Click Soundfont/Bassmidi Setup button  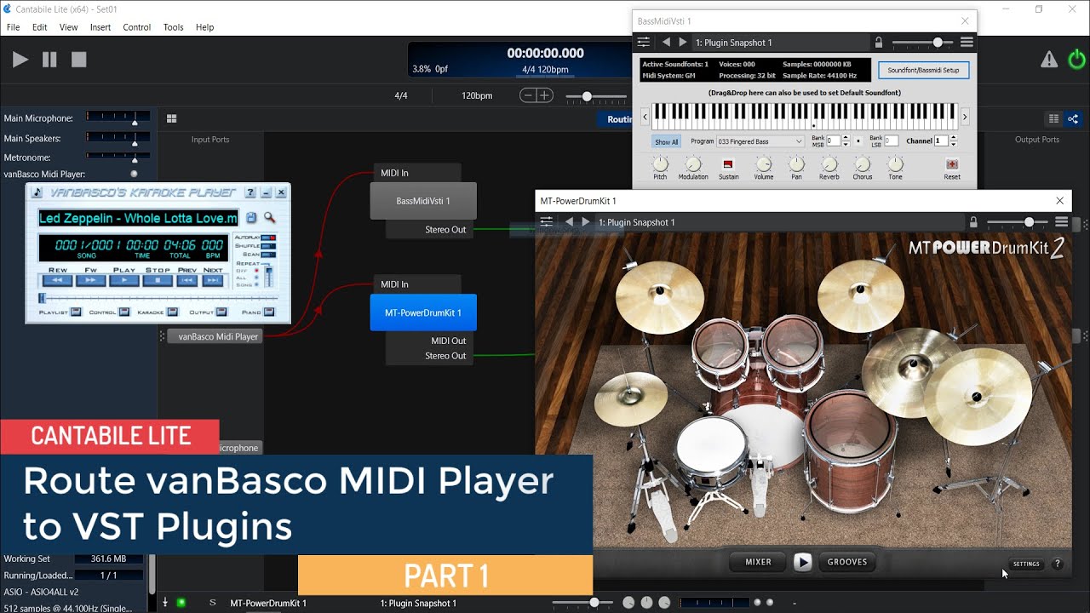[x=923, y=70]
